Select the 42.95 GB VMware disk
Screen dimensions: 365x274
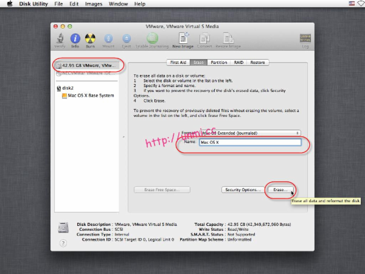click(86, 66)
